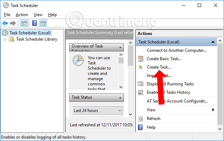Toggle the action pane toolbar icon
224x141 pixels.
tap(43, 23)
